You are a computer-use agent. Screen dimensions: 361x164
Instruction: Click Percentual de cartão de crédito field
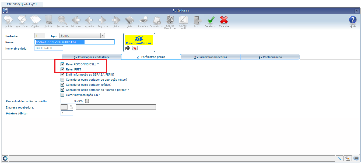pyautogui.click(x=72, y=101)
